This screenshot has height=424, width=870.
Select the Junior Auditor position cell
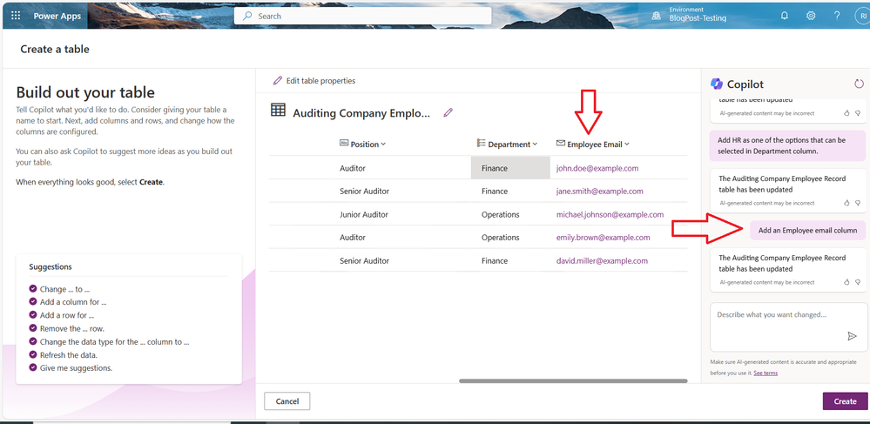tap(364, 214)
